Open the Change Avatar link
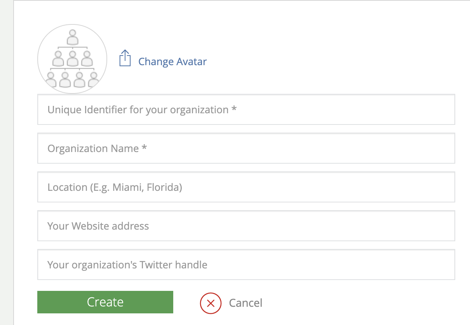 [x=172, y=62]
